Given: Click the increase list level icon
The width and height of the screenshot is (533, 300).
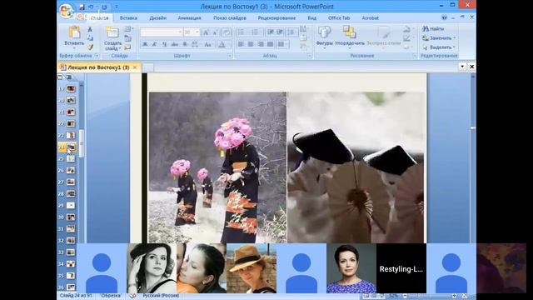Looking at the screenshot, I should [280, 32].
